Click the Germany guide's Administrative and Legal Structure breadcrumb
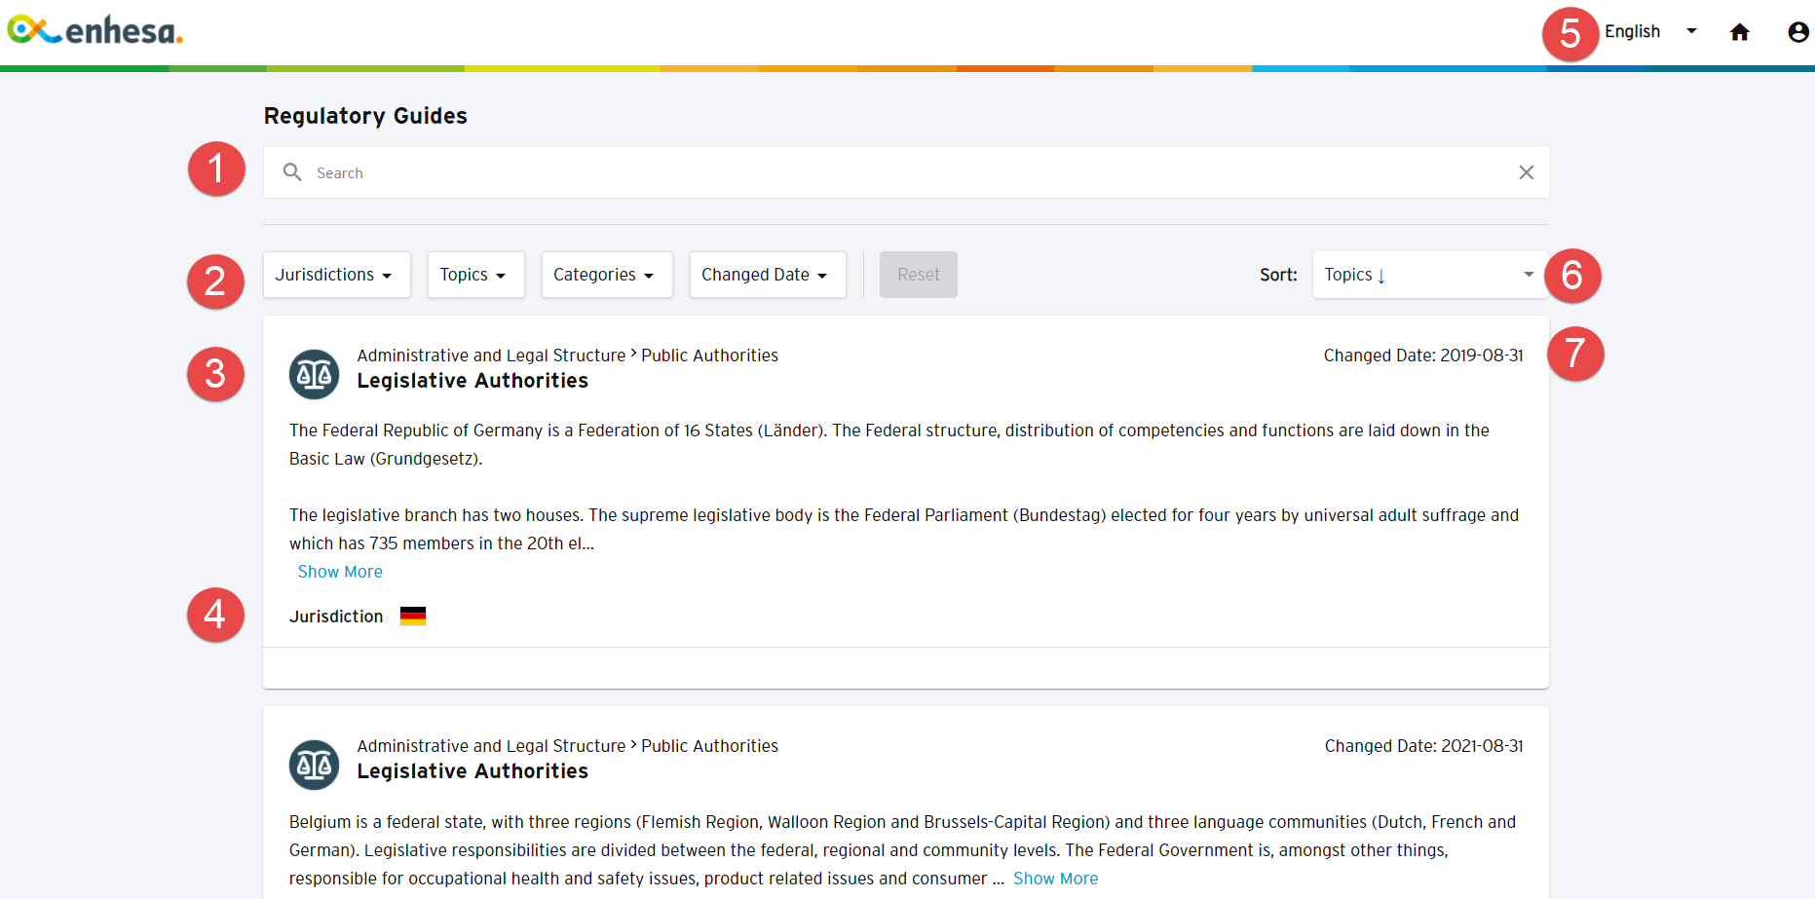 491,356
